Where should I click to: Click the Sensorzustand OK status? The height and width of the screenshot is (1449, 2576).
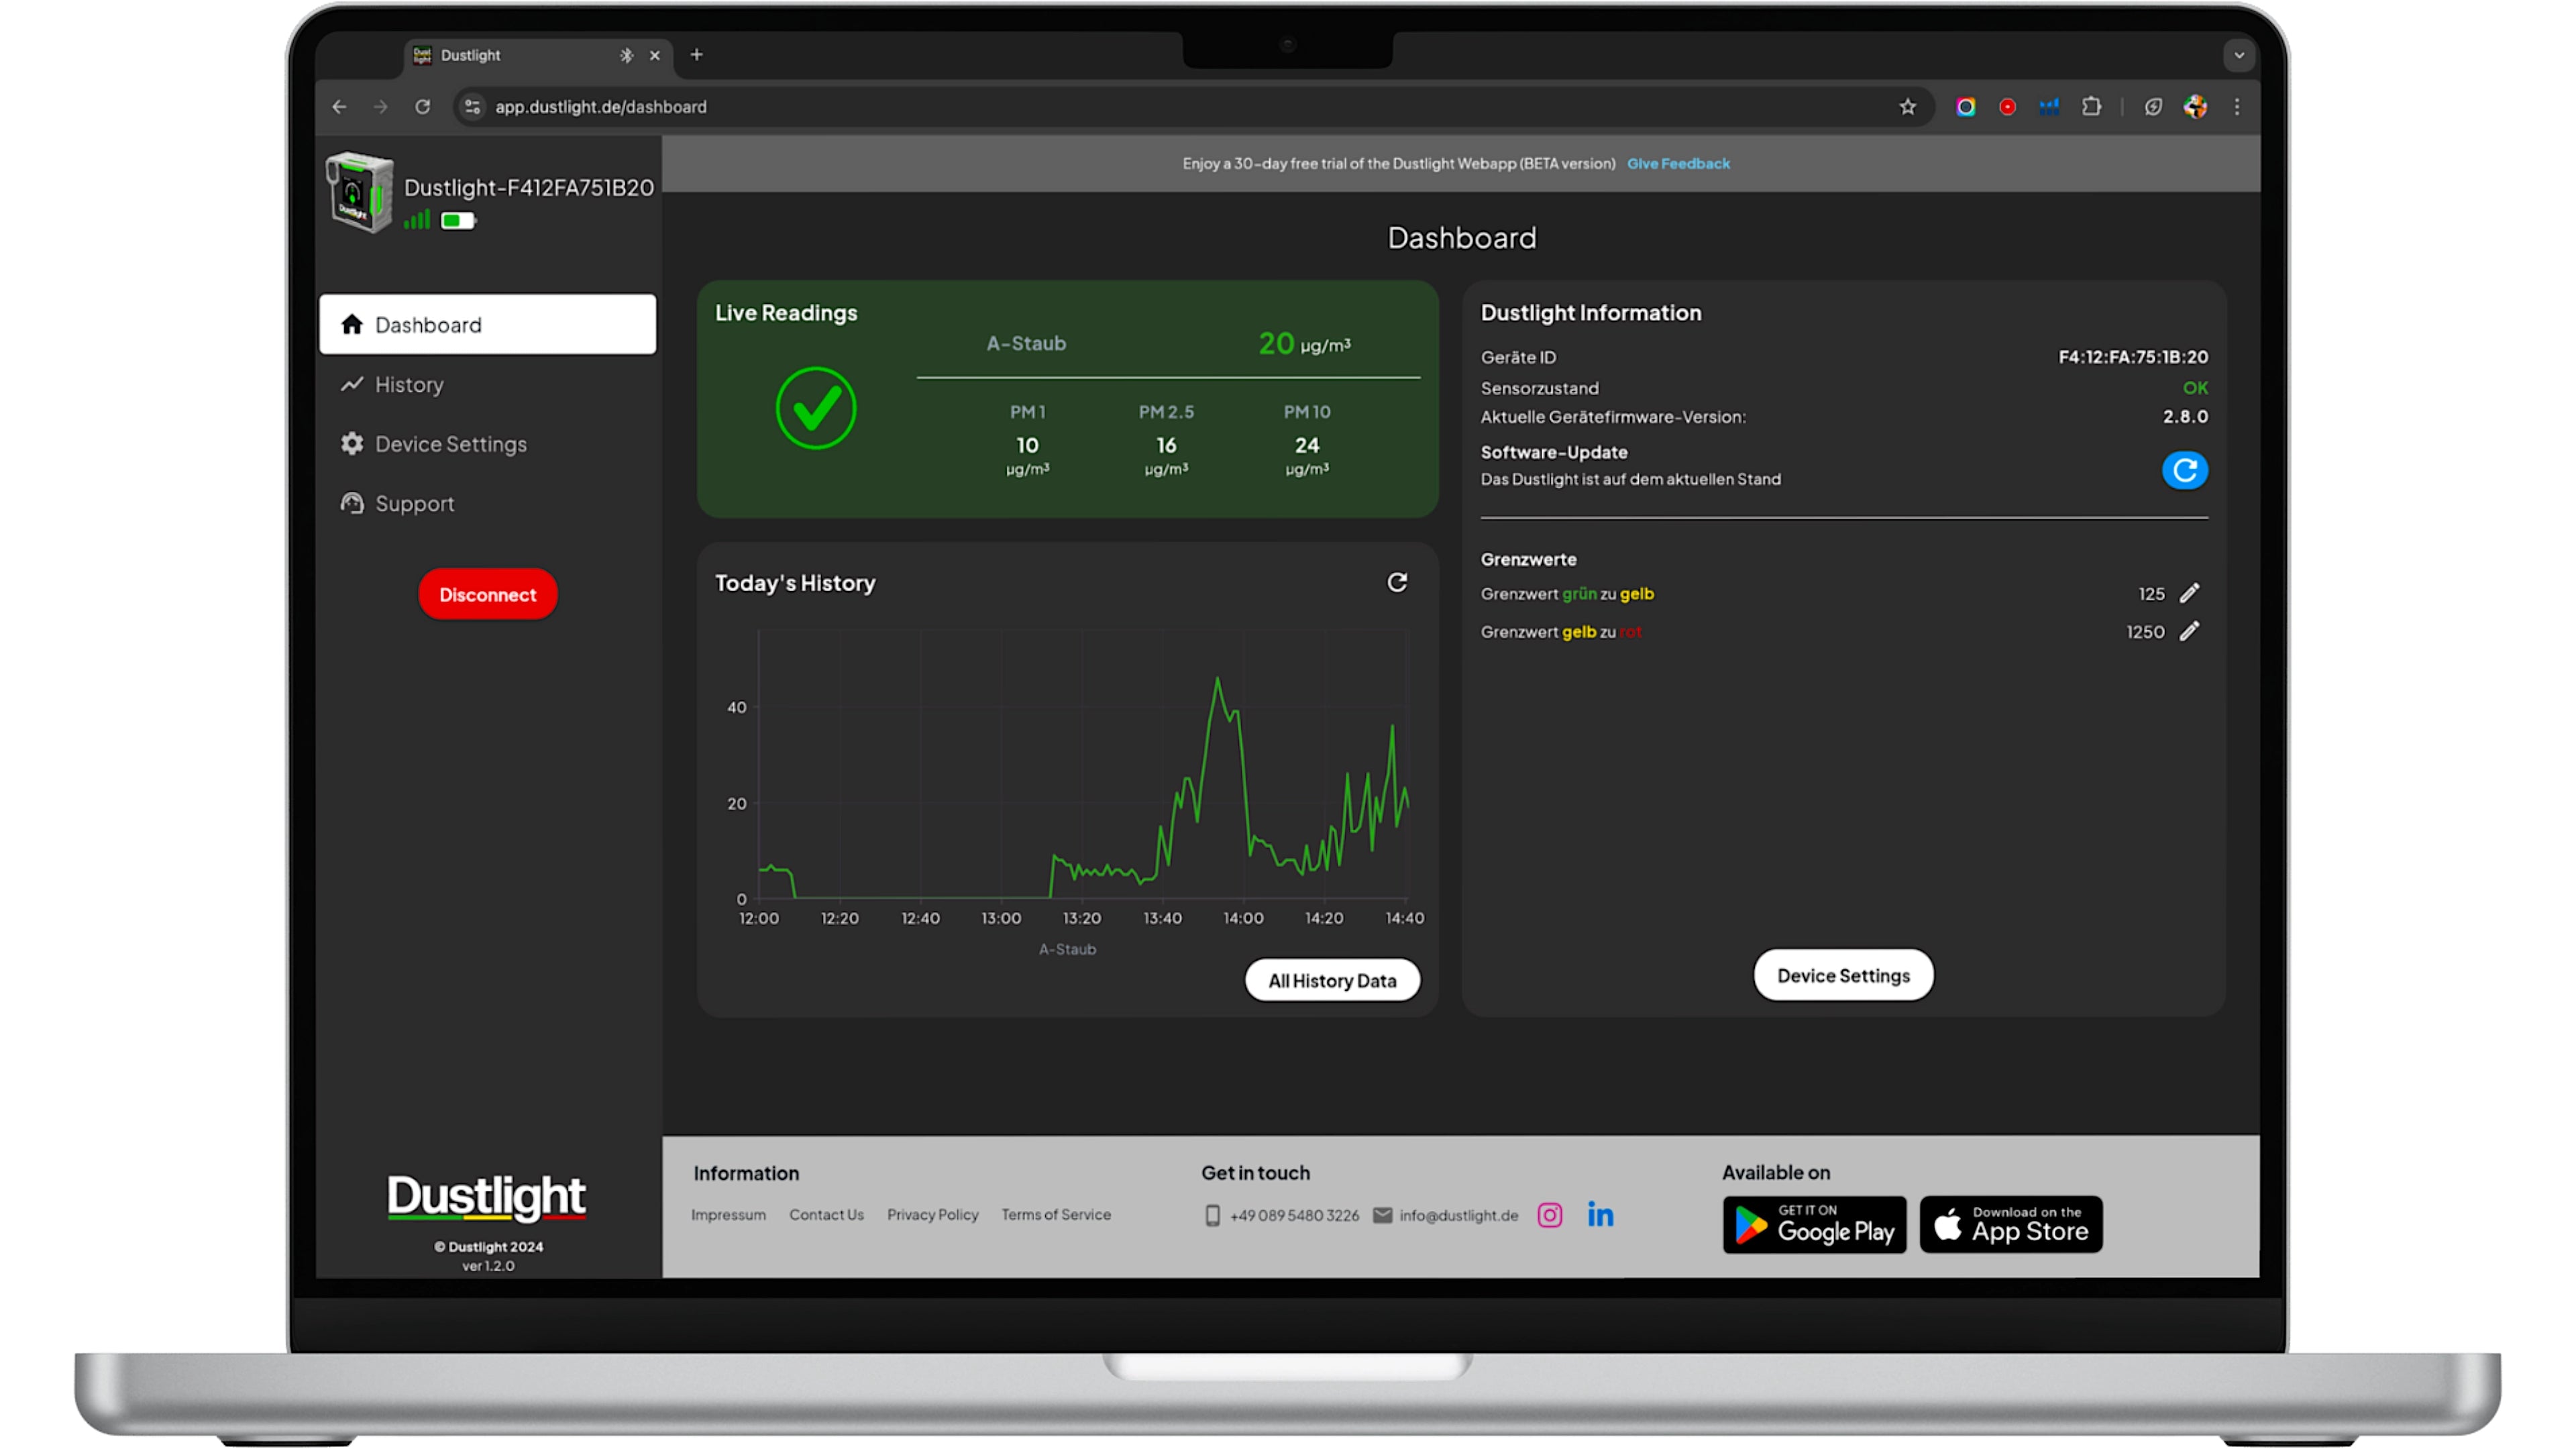pyautogui.click(x=2195, y=387)
